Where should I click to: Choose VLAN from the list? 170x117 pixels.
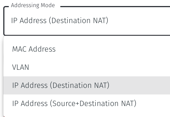coord(21,67)
